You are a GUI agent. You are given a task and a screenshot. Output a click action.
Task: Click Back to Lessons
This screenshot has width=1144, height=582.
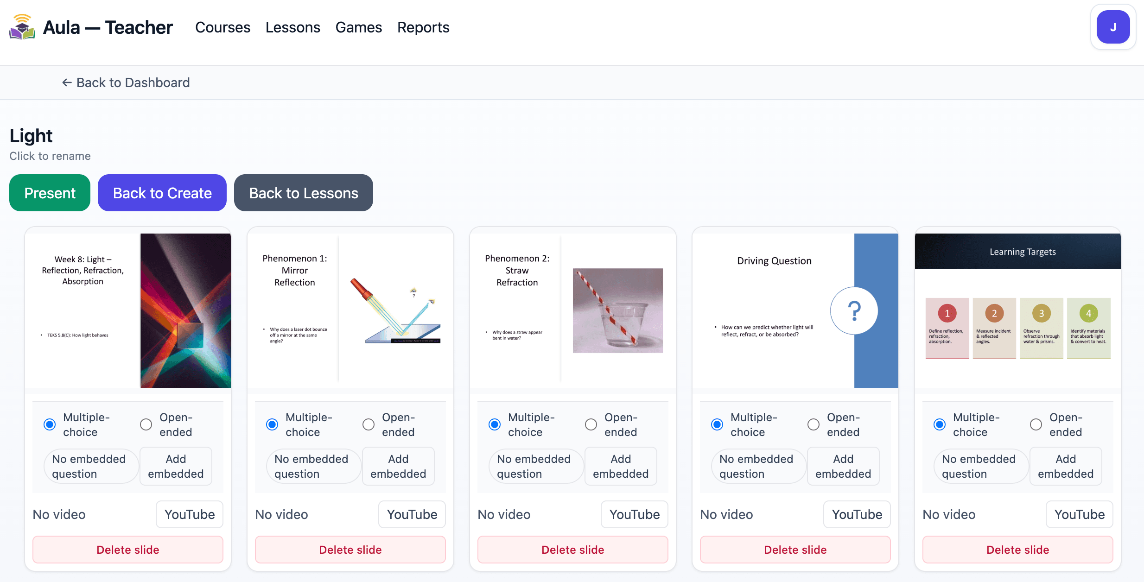(303, 193)
